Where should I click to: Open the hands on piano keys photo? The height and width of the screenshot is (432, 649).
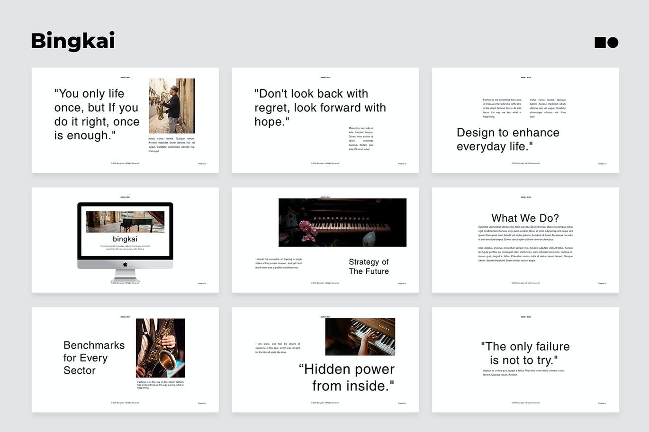(x=360, y=337)
